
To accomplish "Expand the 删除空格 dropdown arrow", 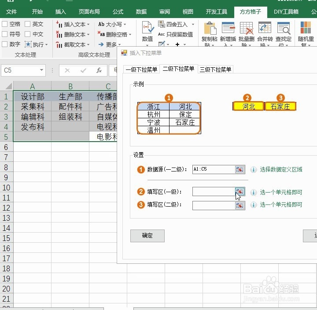I will [130, 35].
